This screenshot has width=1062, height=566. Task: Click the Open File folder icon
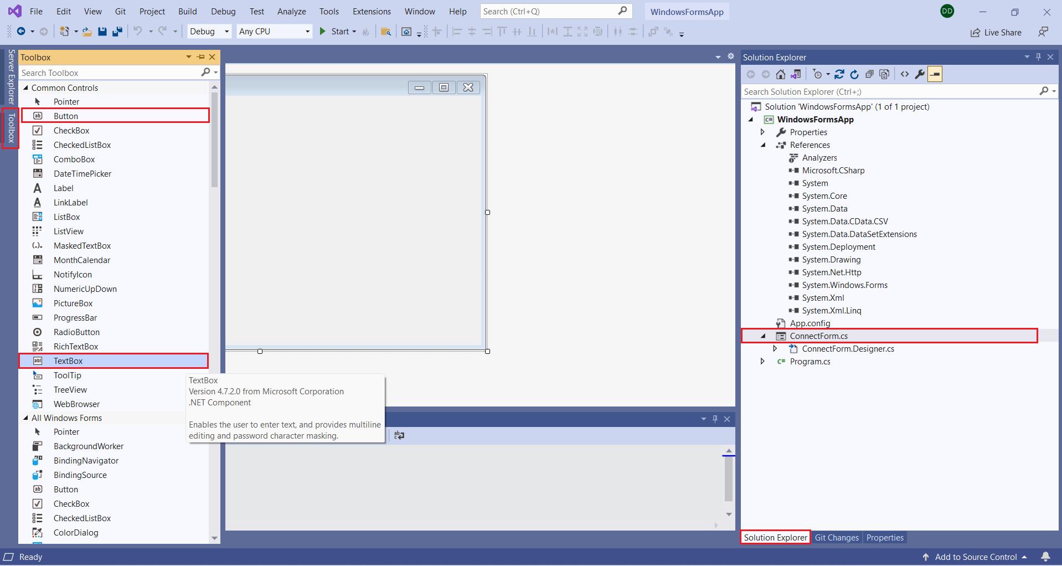tap(87, 32)
